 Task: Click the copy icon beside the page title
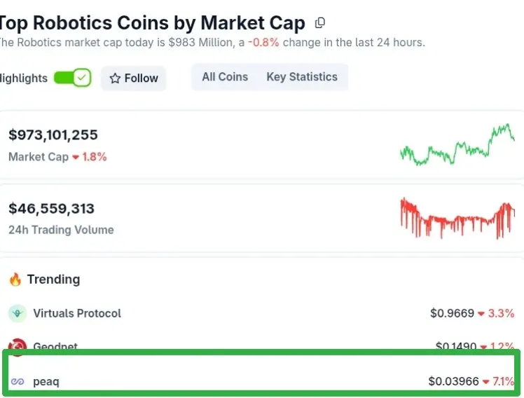(x=320, y=22)
